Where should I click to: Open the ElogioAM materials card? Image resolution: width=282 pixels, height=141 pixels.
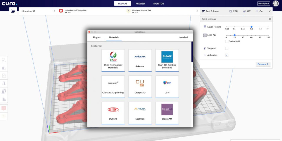click(167, 113)
